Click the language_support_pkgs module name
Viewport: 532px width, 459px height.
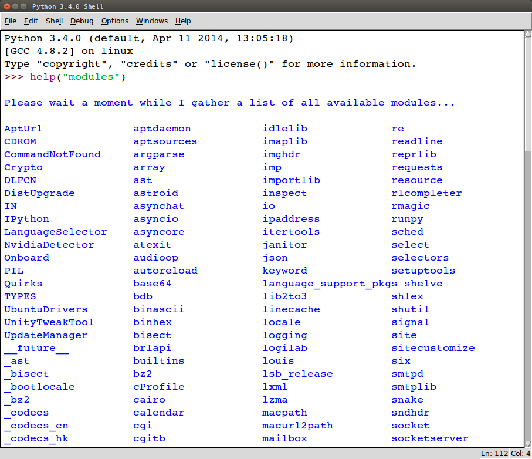[x=330, y=283]
